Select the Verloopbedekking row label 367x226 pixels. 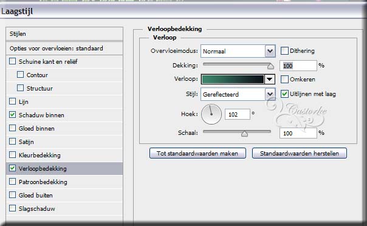[x=43, y=168]
